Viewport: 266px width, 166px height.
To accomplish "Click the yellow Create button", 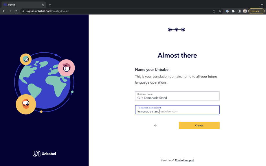I will click(x=199, y=125).
